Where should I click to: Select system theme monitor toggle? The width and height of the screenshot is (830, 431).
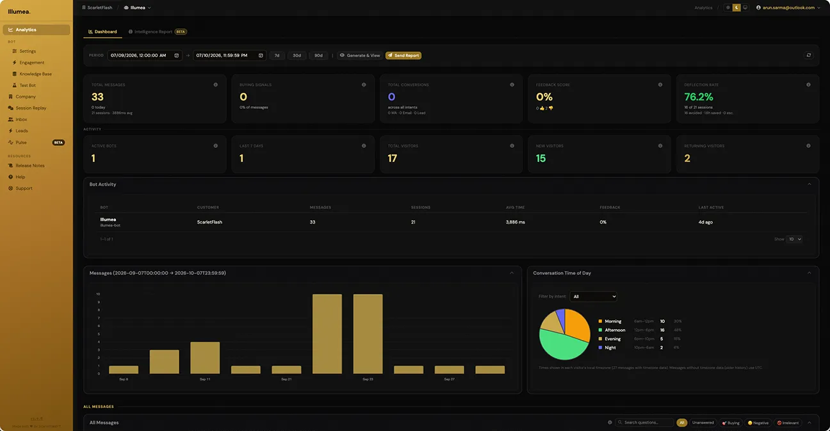pyautogui.click(x=745, y=8)
